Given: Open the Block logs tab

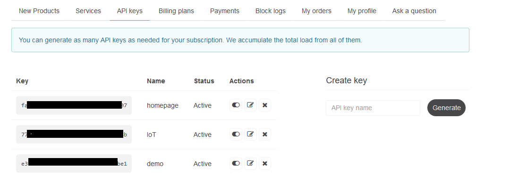Looking at the screenshot, I should point(271,11).
